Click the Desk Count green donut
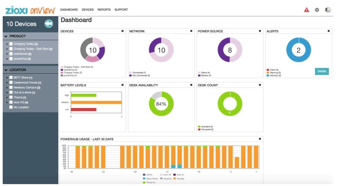Viewport: 338px width, 186px height. [230, 104]
